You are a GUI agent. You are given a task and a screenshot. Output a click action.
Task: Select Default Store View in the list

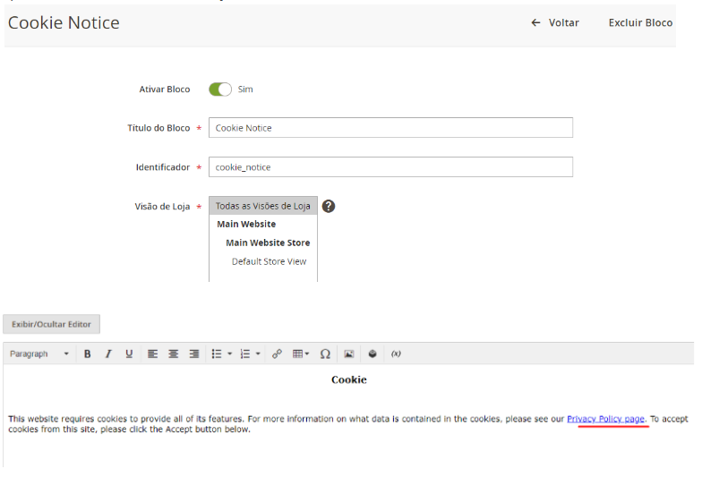click(269, 261)
